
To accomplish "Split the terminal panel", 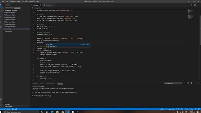I will (x=188, y=83).
